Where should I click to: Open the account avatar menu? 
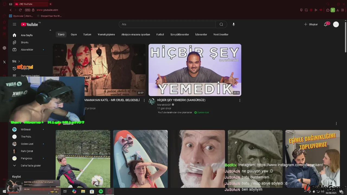[336, 24]
